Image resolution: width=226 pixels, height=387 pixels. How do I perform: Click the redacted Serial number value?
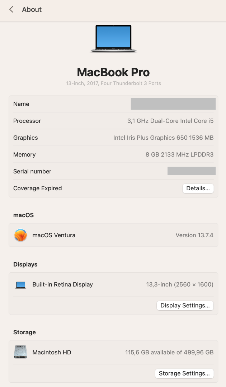192,171
